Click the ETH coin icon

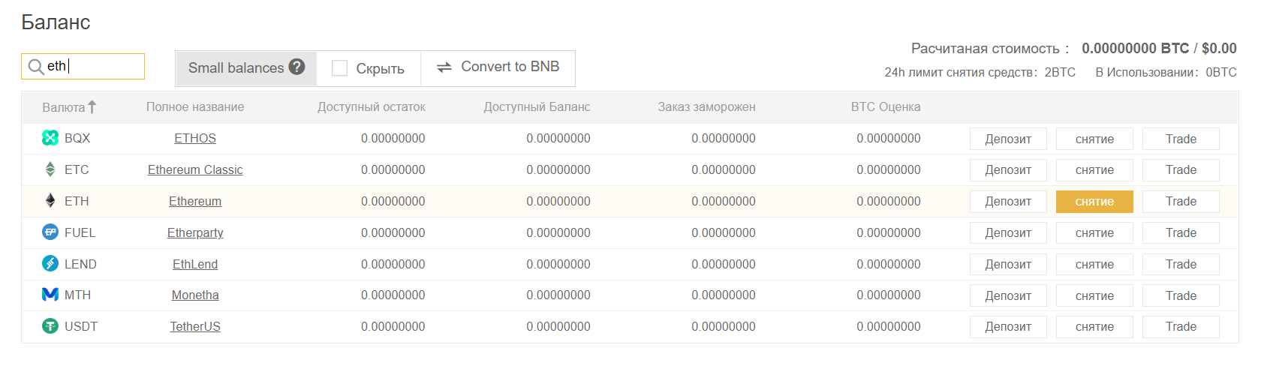(50, 201)
